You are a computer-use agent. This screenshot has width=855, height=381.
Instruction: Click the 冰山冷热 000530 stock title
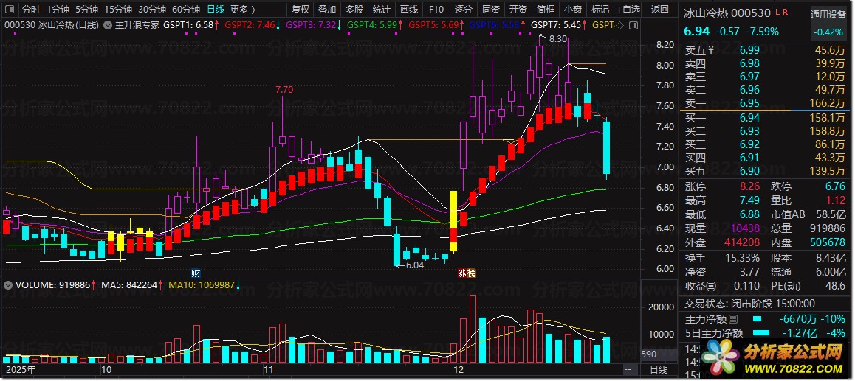pyautogui.click(x=727, y=13)
